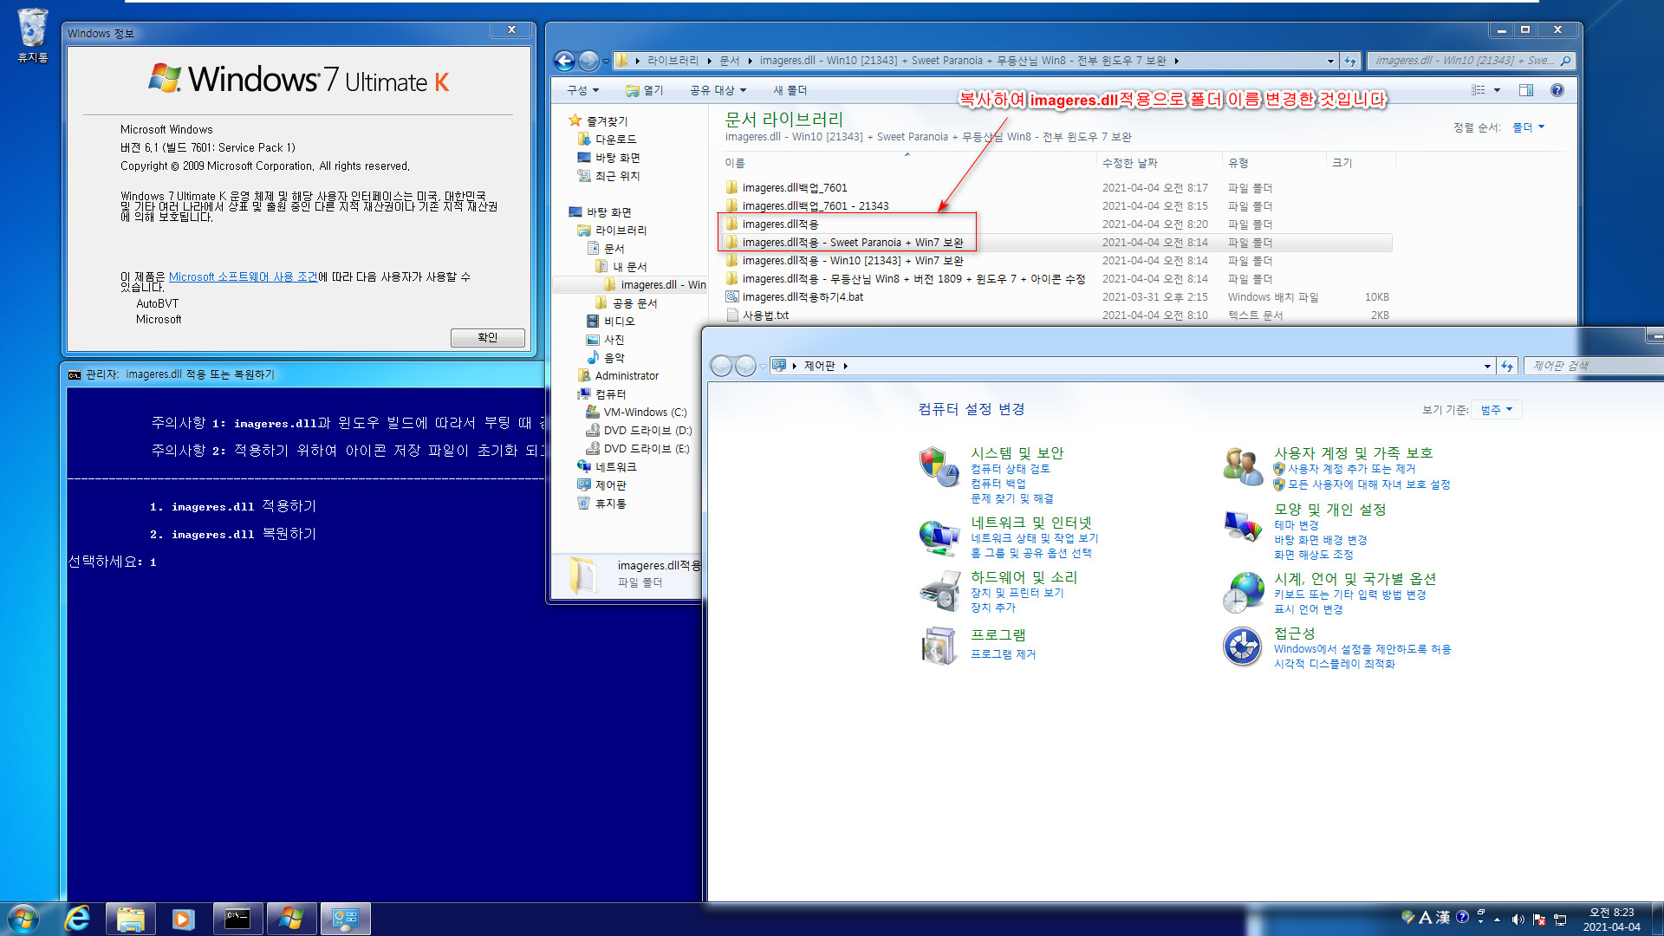Open the 프로그램 제거 link
The image size is (1664, 936).
1003,654
